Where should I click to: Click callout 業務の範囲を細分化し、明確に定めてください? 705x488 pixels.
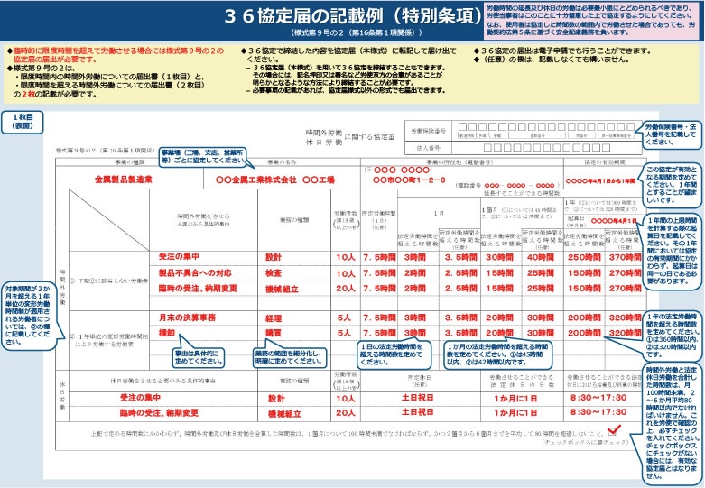point(290,357)
